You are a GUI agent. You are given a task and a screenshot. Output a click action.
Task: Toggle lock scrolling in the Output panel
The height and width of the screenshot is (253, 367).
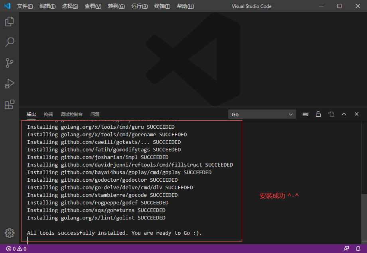pyautogui.click(x=318, y=114)
